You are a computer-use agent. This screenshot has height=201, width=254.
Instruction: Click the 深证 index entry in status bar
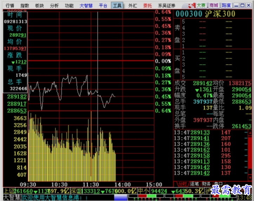tap(103, 191)
